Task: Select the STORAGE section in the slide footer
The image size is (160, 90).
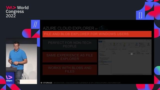Action: [x=48, y=83]
